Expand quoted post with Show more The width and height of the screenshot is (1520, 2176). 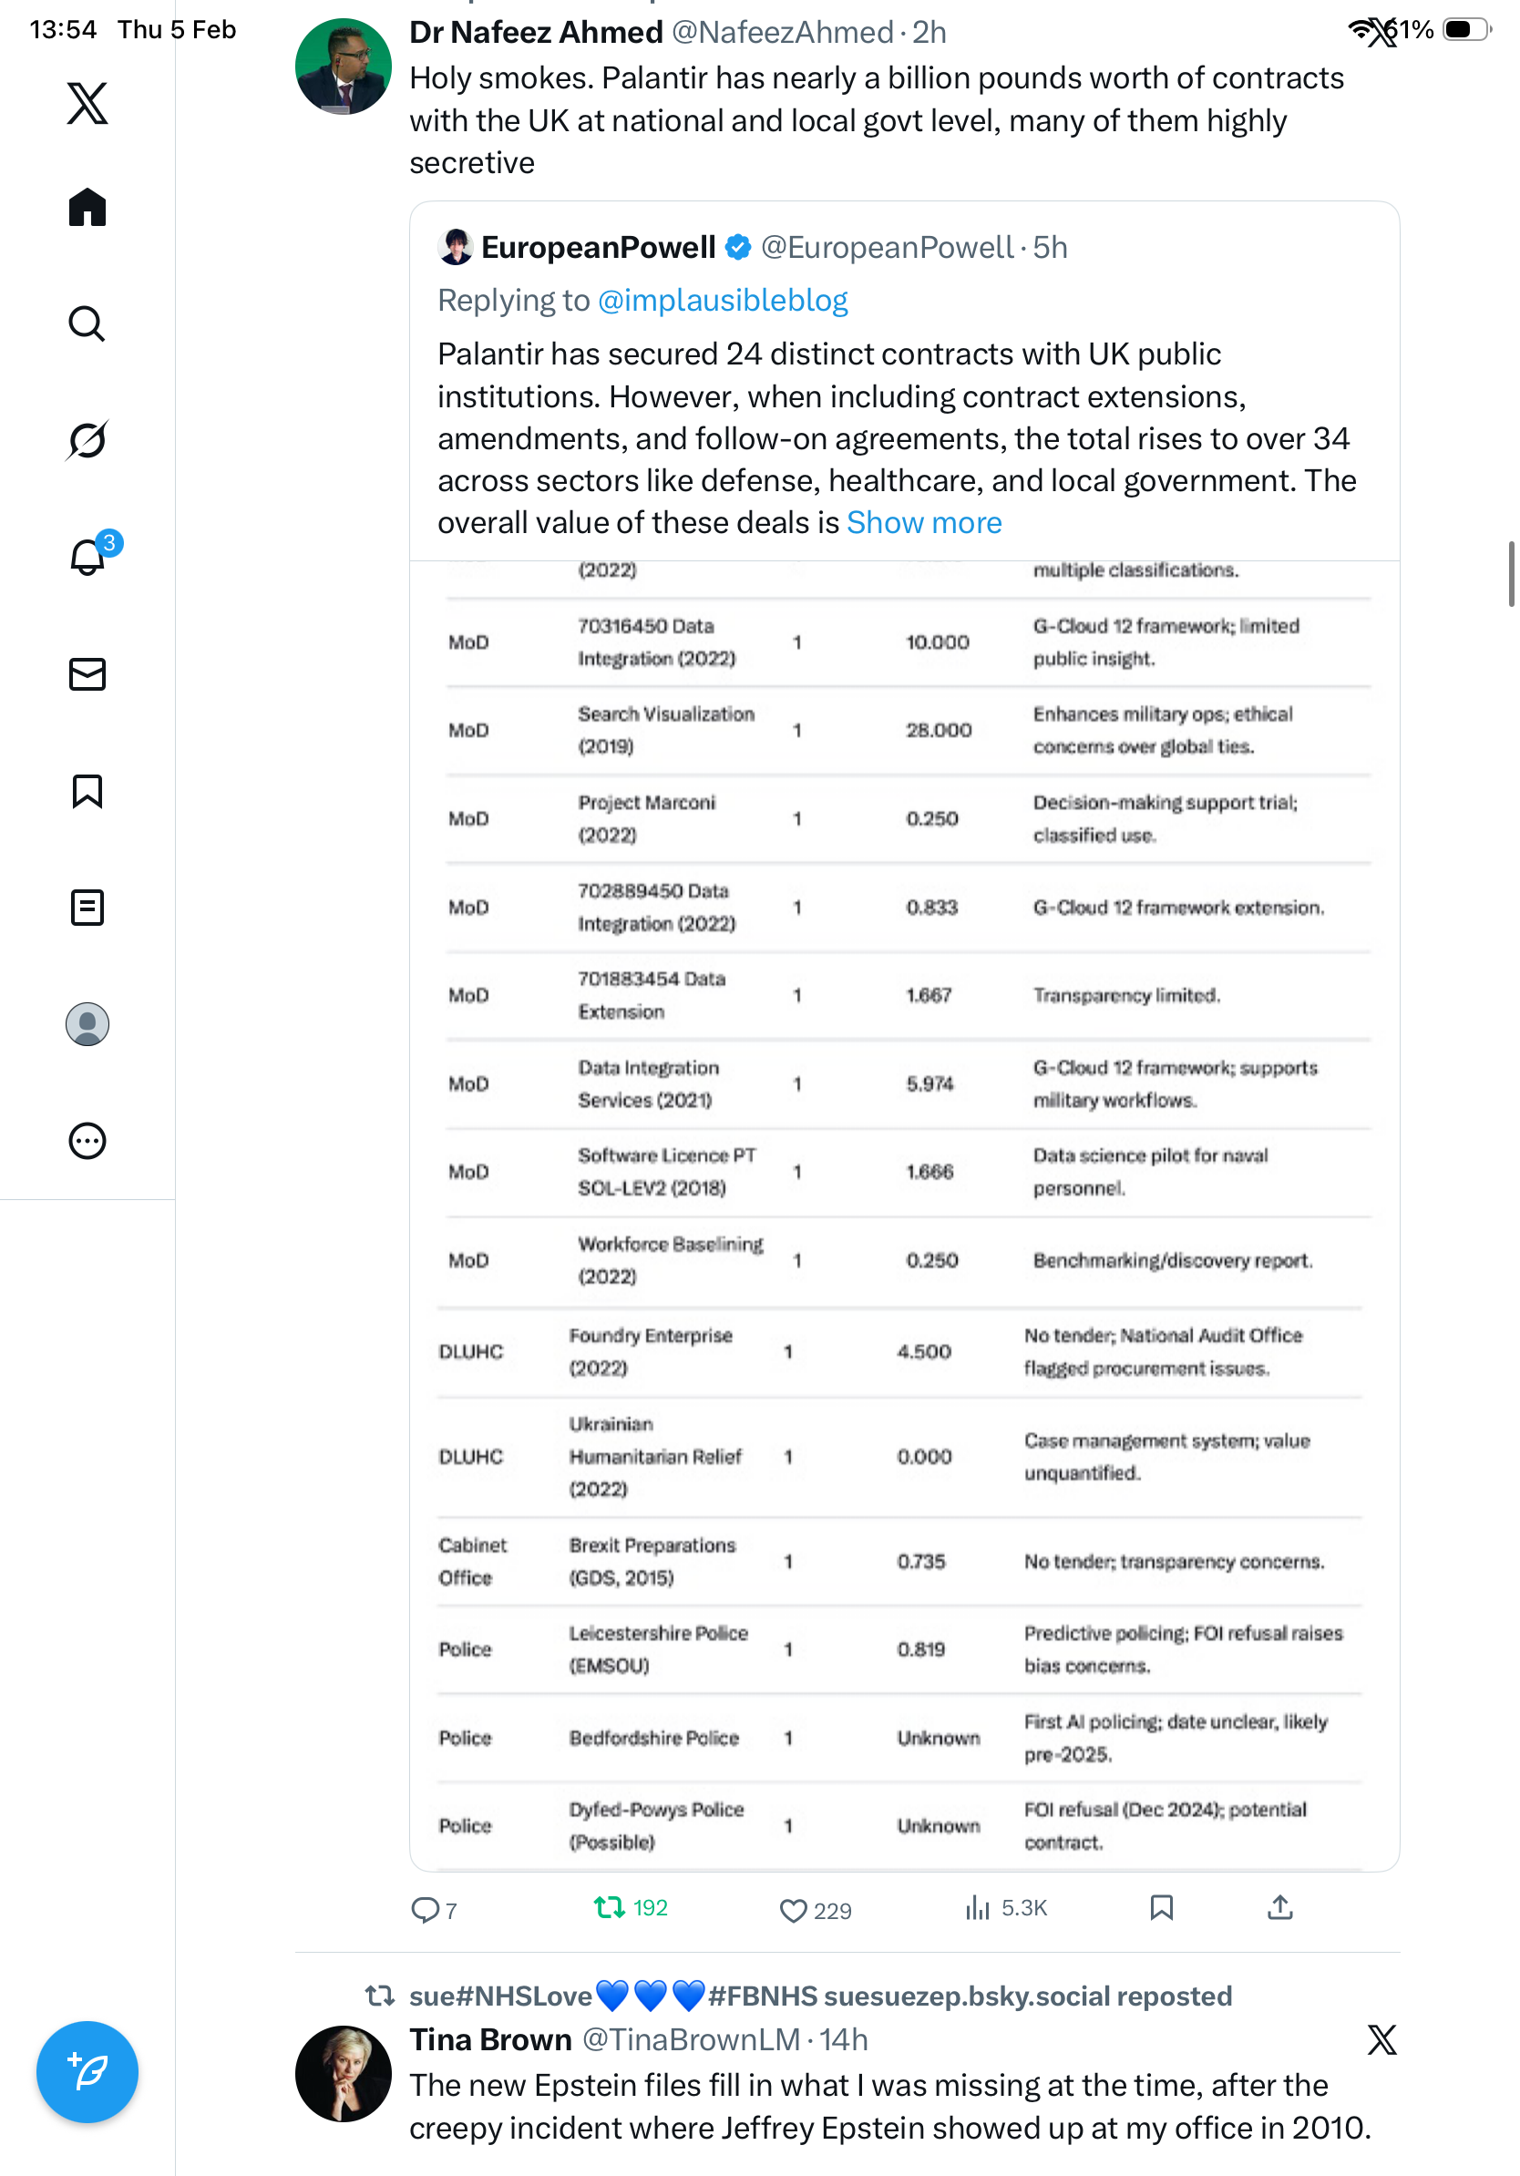924,523
